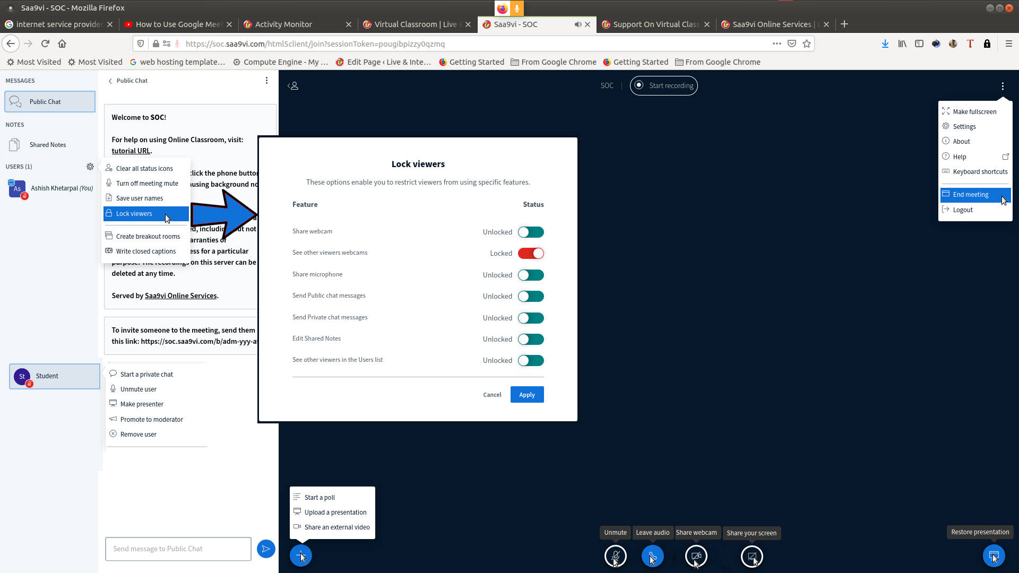Click the Send message to Public Chat field
This screenshot has height=573, width=1019.
(178, 549)
